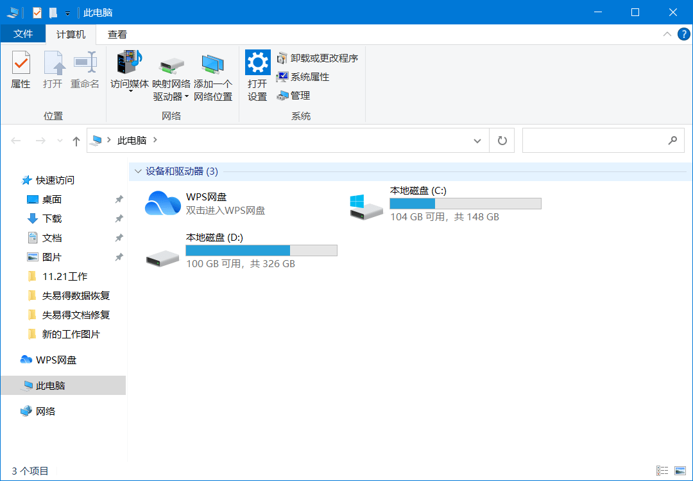Open recent locations dropdown arrow
Viewport: 693px width, 481px height.
60,141
